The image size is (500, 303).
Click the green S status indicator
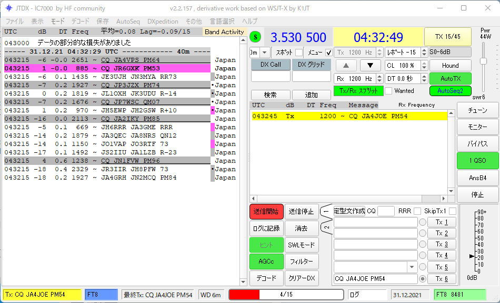(x=255, y=37)
